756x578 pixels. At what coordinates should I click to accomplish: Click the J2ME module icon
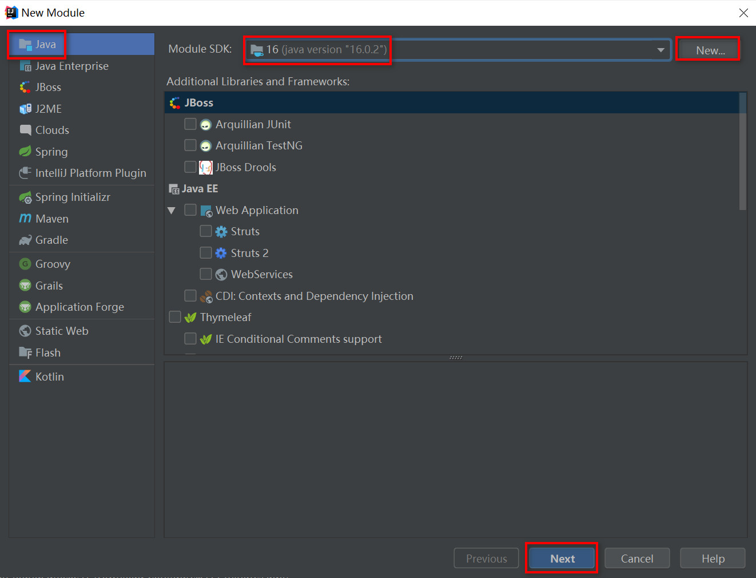point(25,109)
